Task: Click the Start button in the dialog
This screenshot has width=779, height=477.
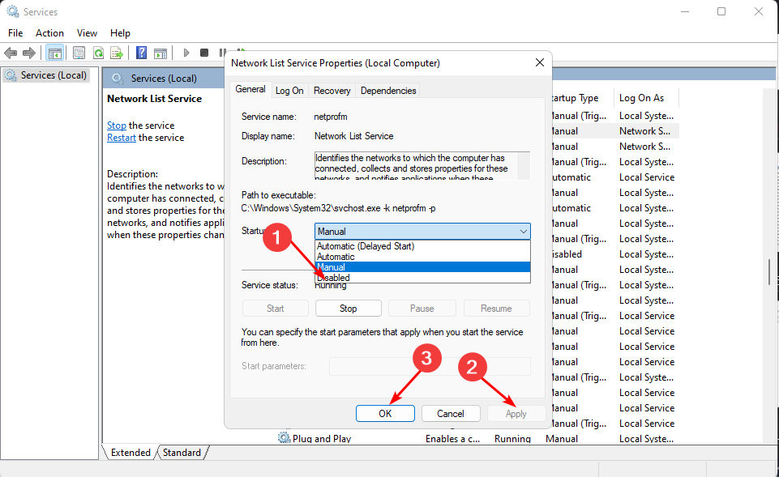Action: [276, 309]
